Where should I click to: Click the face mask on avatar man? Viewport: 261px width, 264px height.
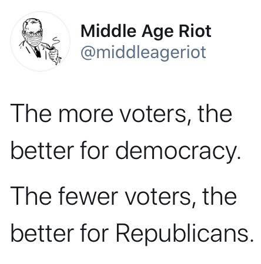[35, 40]
